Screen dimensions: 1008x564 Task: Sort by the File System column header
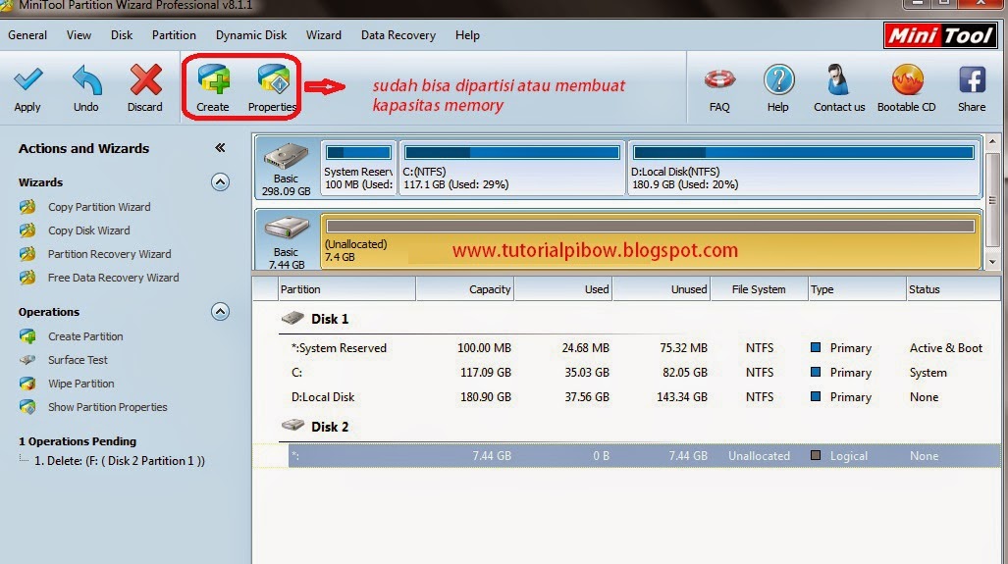(760, 289)
